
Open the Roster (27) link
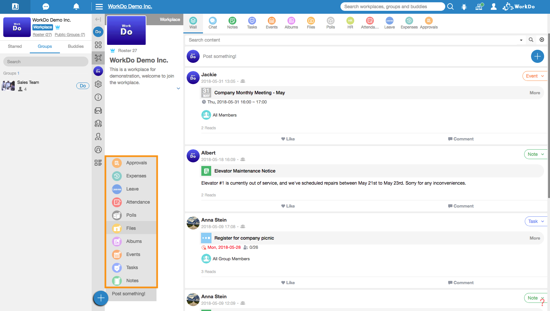point(42,35)
